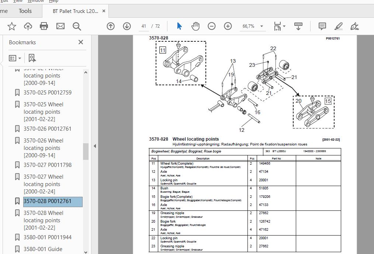Open bookmark 3570-026 Wheel locating points
This screenshot has height=254, width=374.
point(44,148)
